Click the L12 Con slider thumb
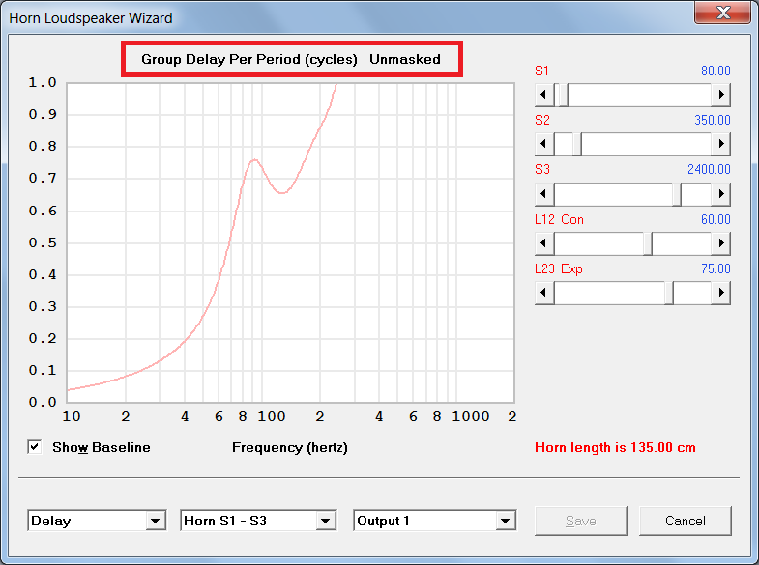 point(648,243)
